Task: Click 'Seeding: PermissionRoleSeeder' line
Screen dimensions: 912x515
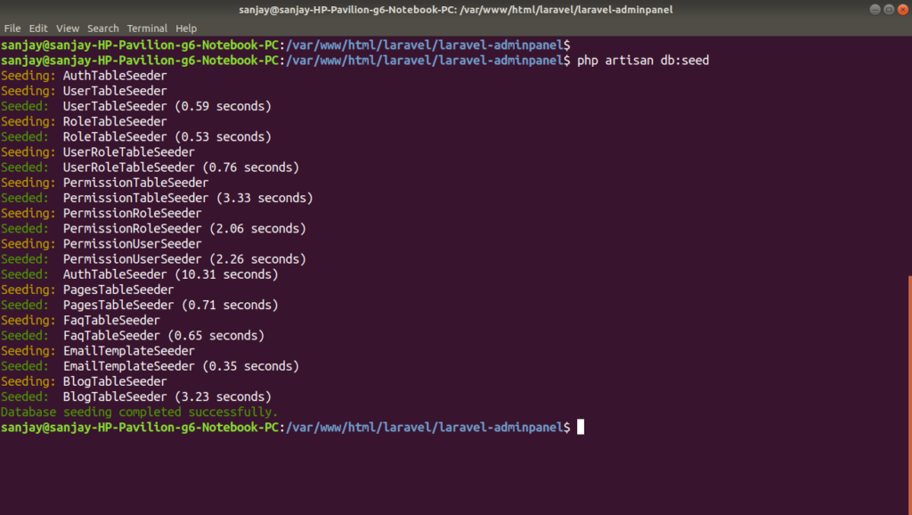Action: click(102, 213)
